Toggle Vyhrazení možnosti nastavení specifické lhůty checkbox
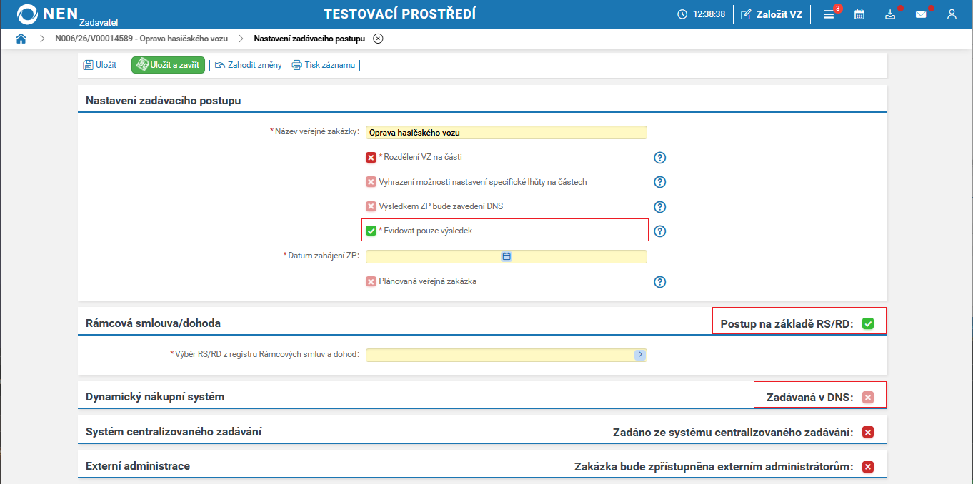This screenshot has height=484, width=973. (371, 182)
